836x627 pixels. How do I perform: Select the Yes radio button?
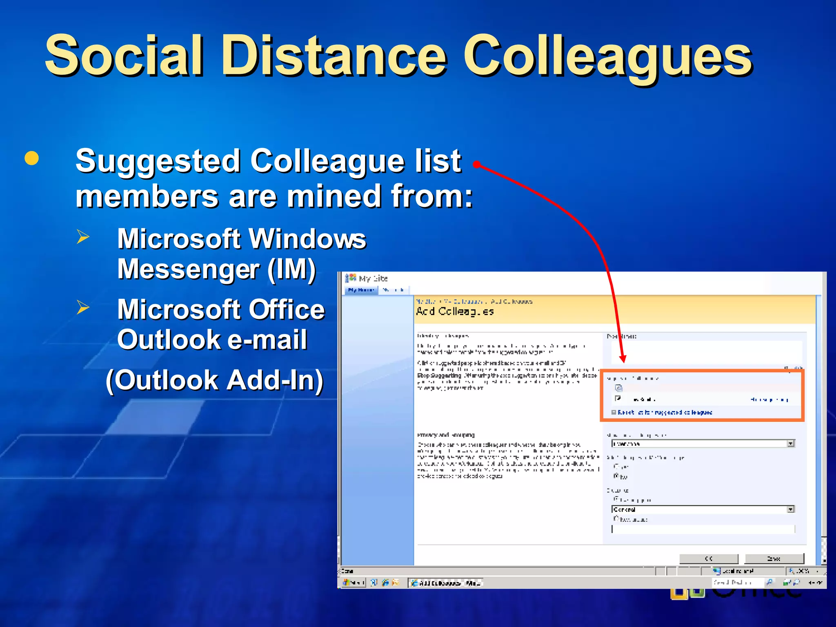coord(616,466)
